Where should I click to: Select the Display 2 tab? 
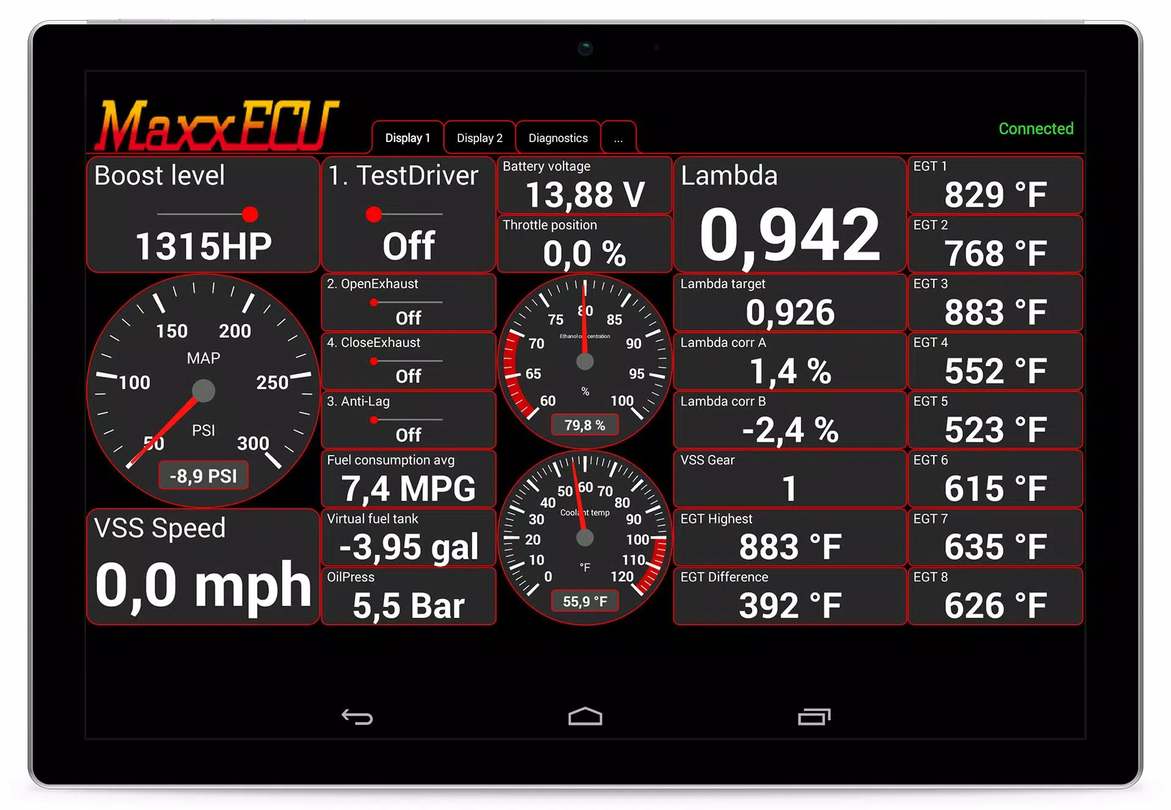479,137
